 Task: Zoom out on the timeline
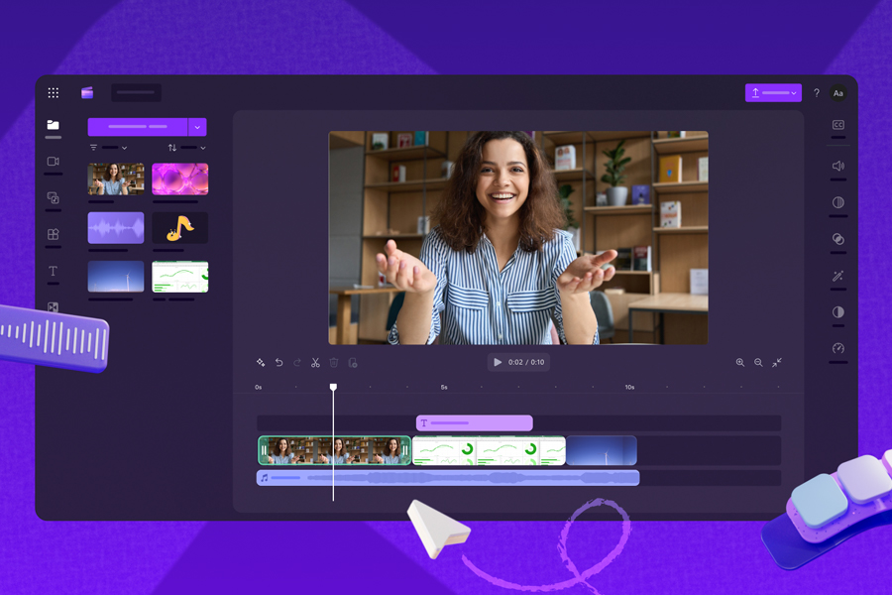758,362
